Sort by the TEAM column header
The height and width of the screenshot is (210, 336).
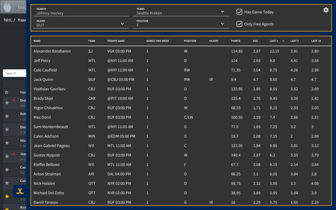coord(92,41)
